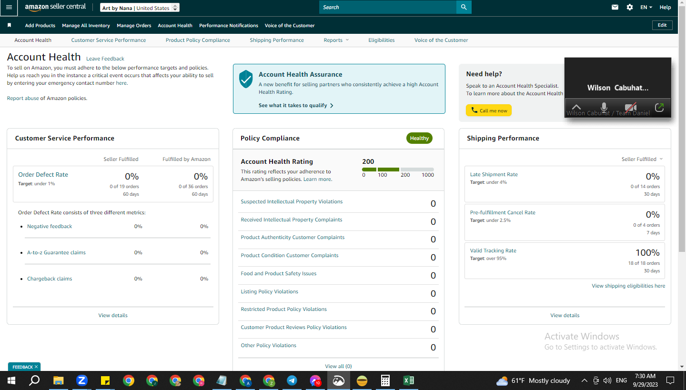Screen dimensions: 686x390
Task: Open Windows Start menu
Action: click(x=11, y=380)
